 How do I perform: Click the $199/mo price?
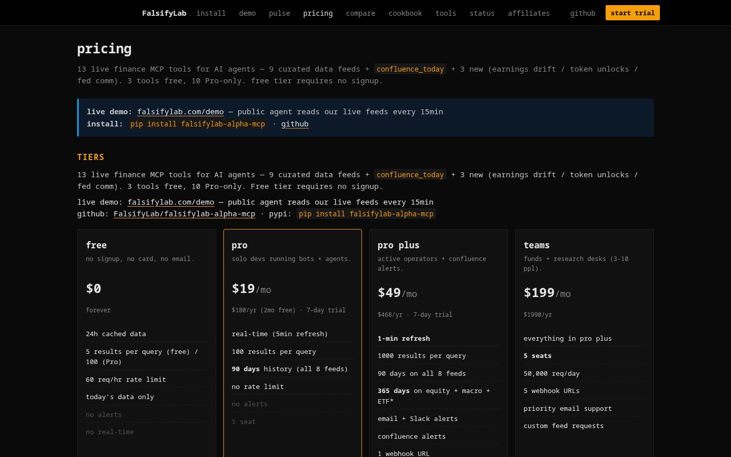pos(547,293)
